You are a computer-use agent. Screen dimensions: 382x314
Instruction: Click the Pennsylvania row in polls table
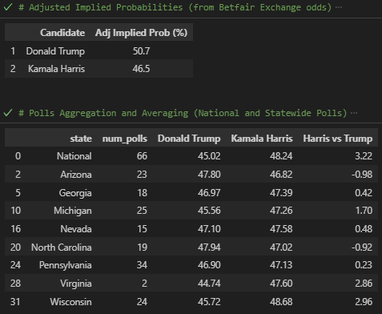191,265
